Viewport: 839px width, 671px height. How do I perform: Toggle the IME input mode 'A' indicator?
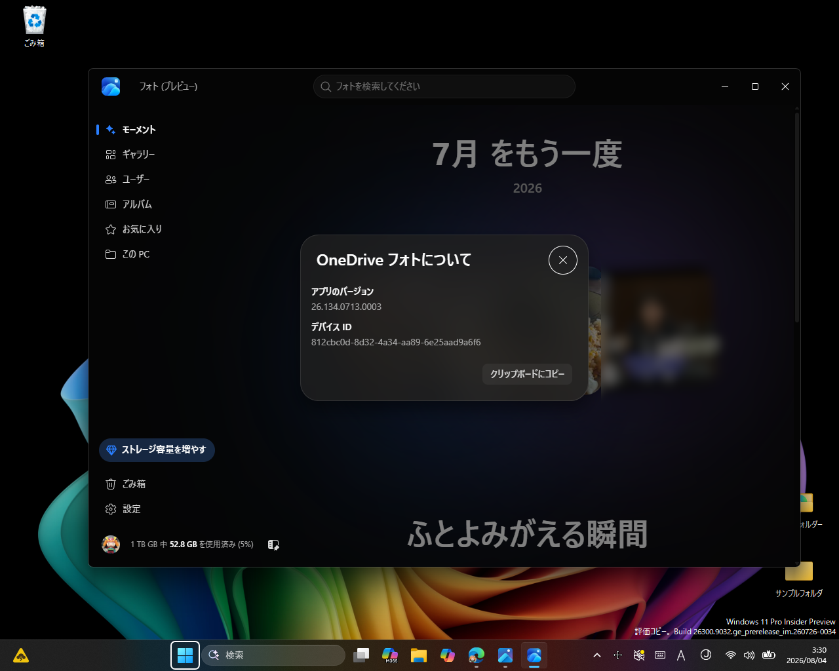pos(681,655)
